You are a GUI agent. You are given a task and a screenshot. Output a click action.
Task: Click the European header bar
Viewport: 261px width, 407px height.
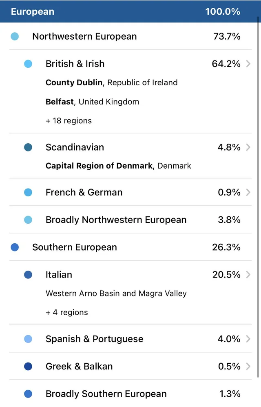click(130, 11)
